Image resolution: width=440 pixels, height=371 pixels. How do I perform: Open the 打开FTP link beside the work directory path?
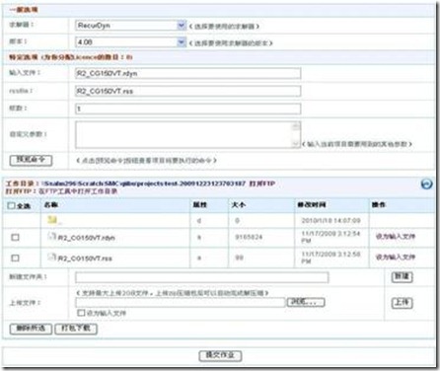pos(262,184)
